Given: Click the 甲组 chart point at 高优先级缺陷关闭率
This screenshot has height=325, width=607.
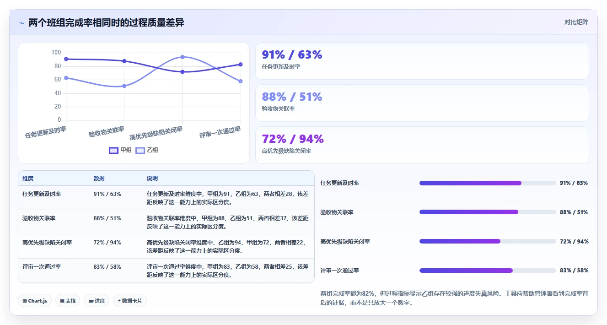Looking at the screenshot, I should (x=183, y=72).
